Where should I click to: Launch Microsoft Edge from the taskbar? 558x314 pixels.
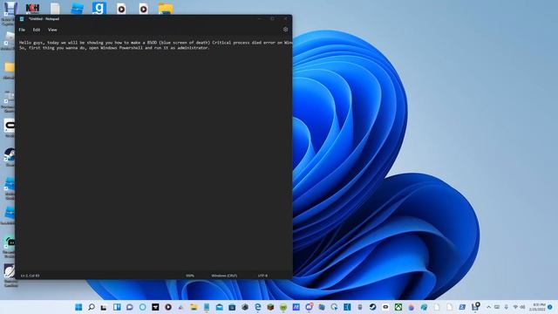pos(258,307)
